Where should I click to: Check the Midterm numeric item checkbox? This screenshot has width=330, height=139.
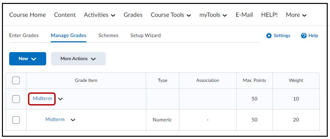pyautogui.click(x=16, y=120)
